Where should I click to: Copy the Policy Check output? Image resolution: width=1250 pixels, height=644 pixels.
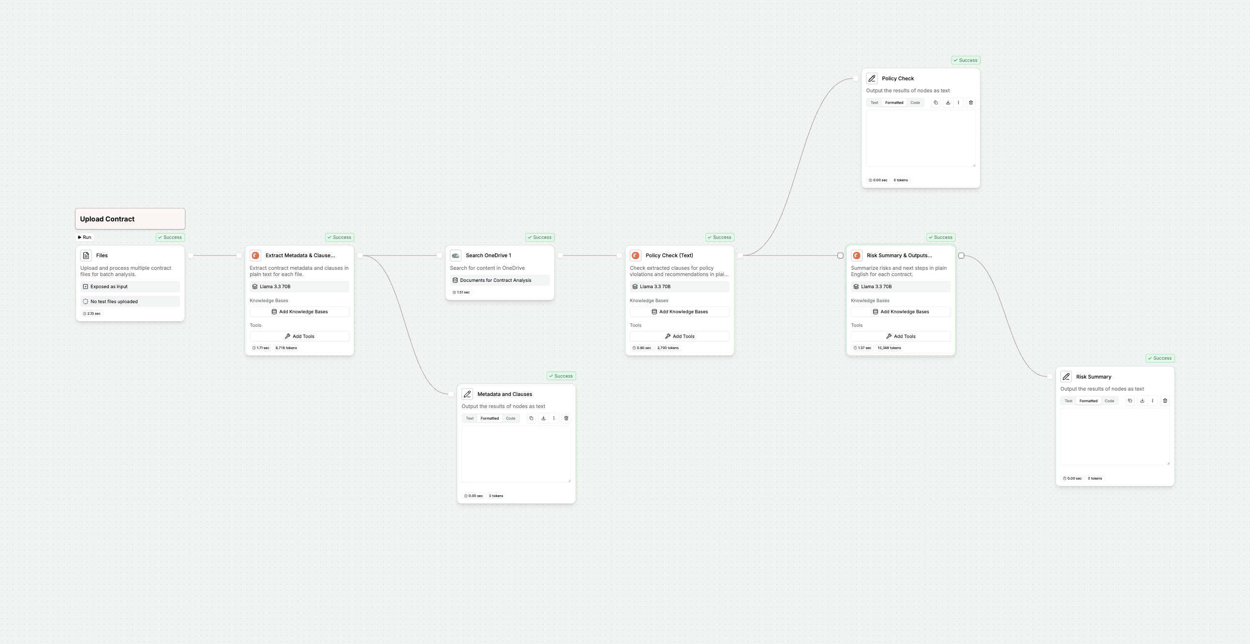[936, 103]
